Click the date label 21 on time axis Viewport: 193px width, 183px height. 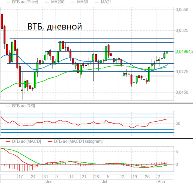coord(84,177)
